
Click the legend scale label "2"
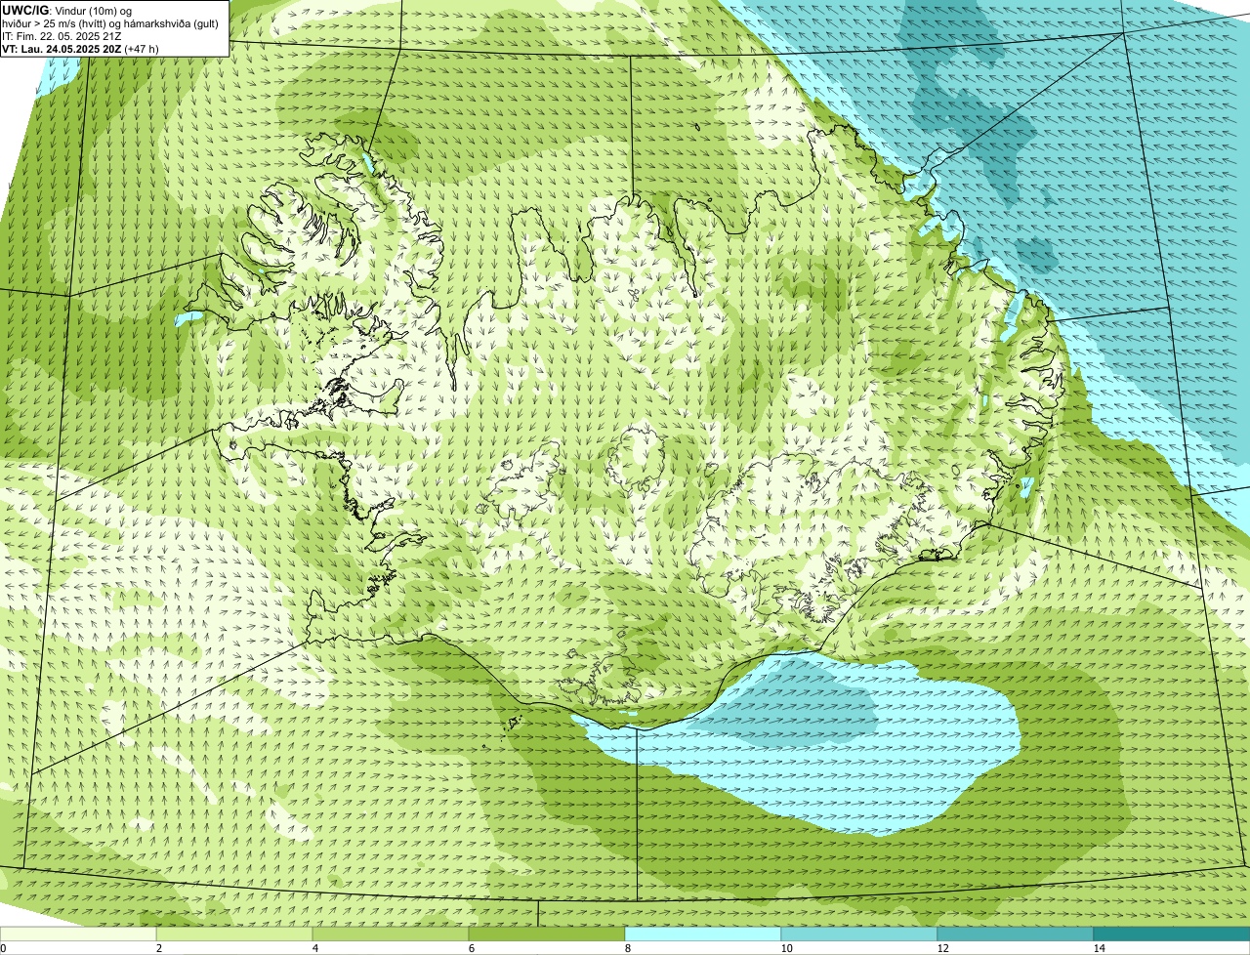[x=158, y=948]
